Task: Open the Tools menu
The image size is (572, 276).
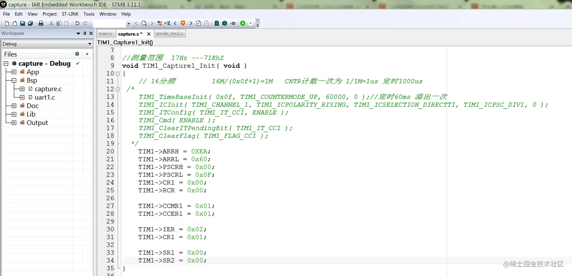Action: point(89,14)
